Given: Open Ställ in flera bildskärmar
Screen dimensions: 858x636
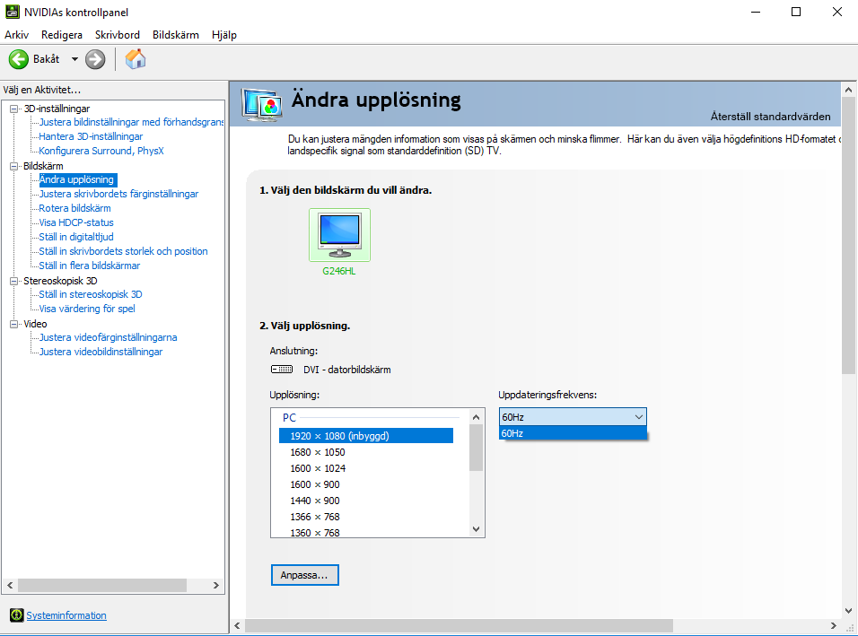Looking at the screenshot, I should (x=89, y=266).
